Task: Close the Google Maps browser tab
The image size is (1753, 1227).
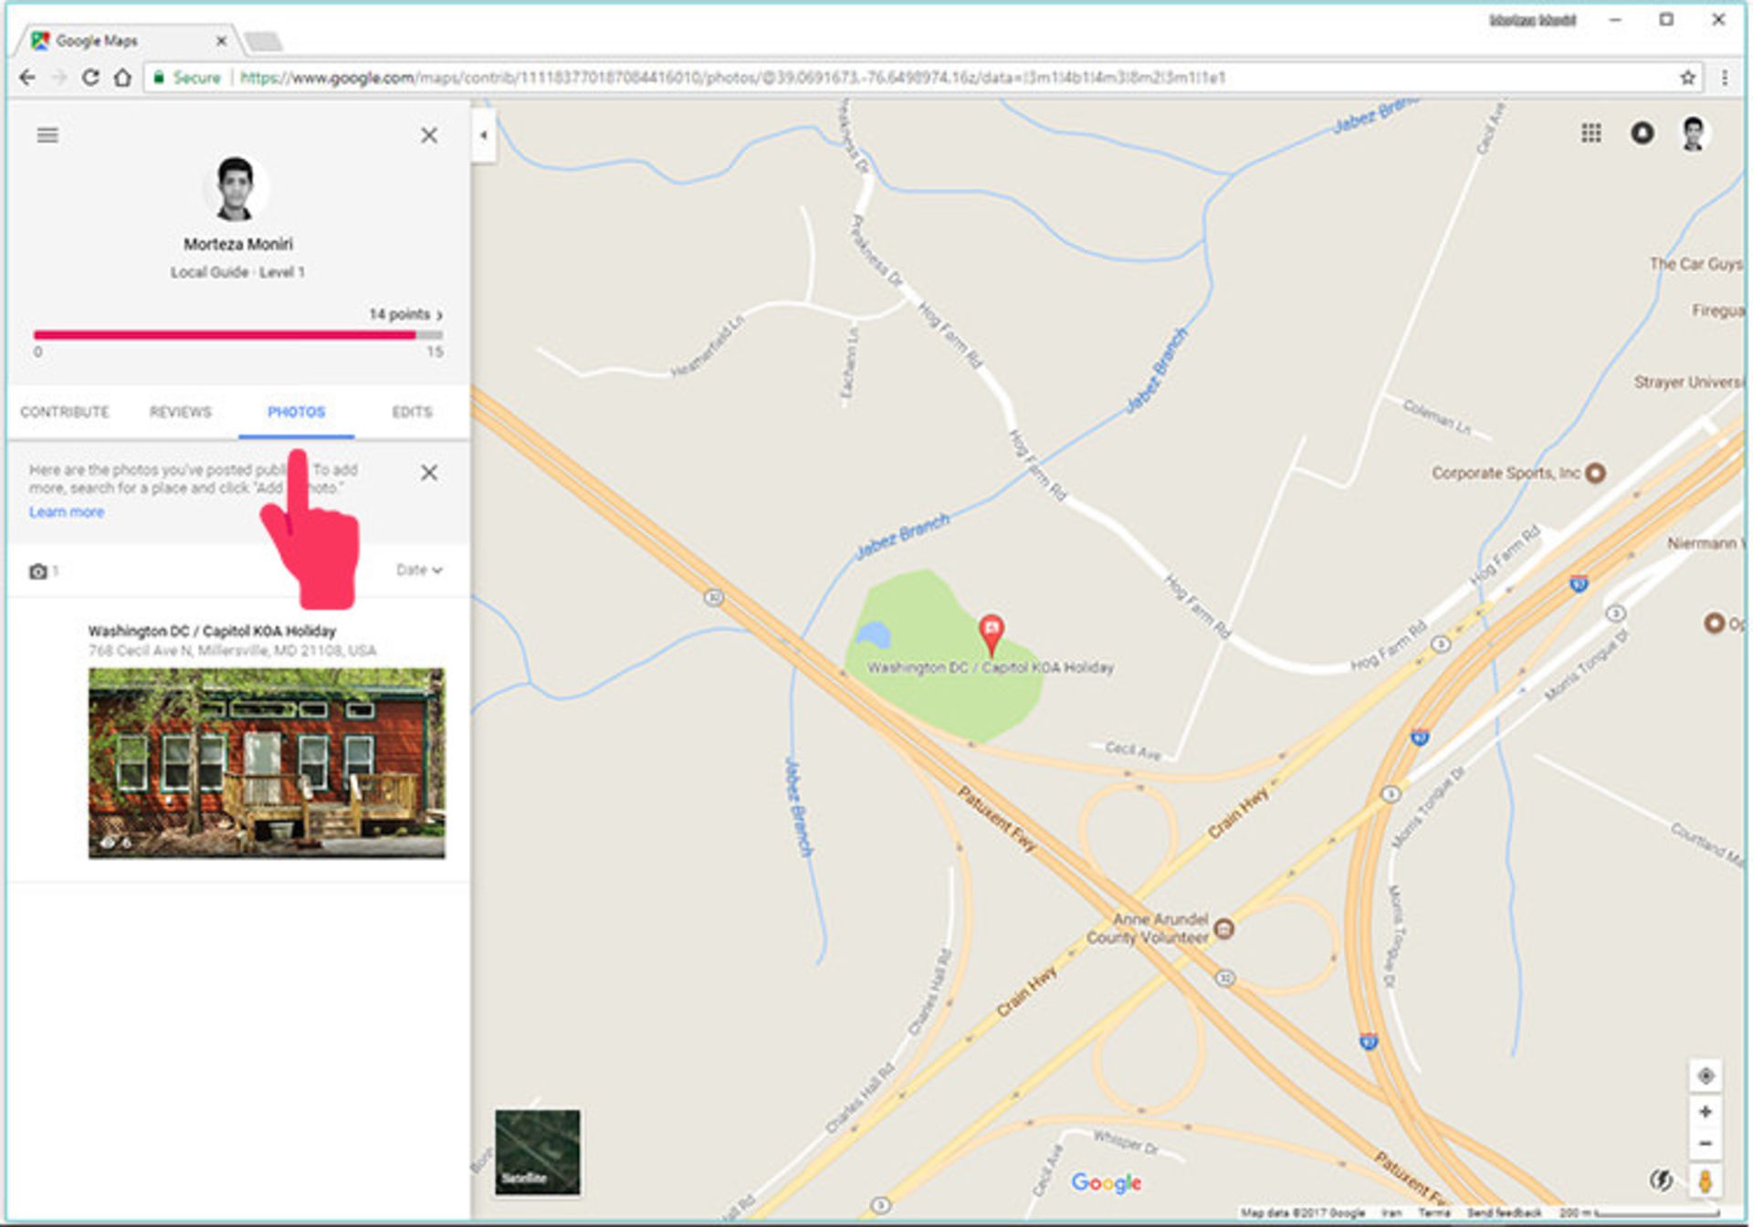Action: point(221,41)
